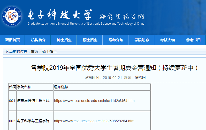This screenshot has height=130, width=206.
Task: Go to 硕士招生 in the breadcrumb
Action: click(x=49, y=51)
